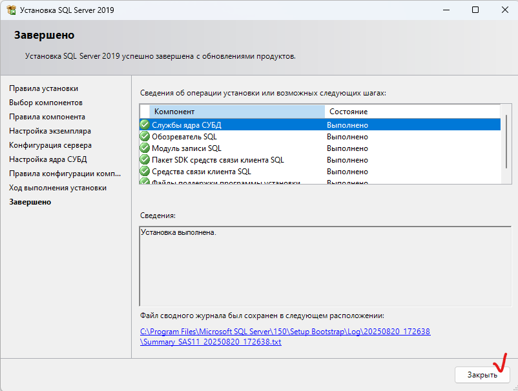Maximize the SQL Server 2019 setup window
Screen dimensions: 518x391
(475, 10)
